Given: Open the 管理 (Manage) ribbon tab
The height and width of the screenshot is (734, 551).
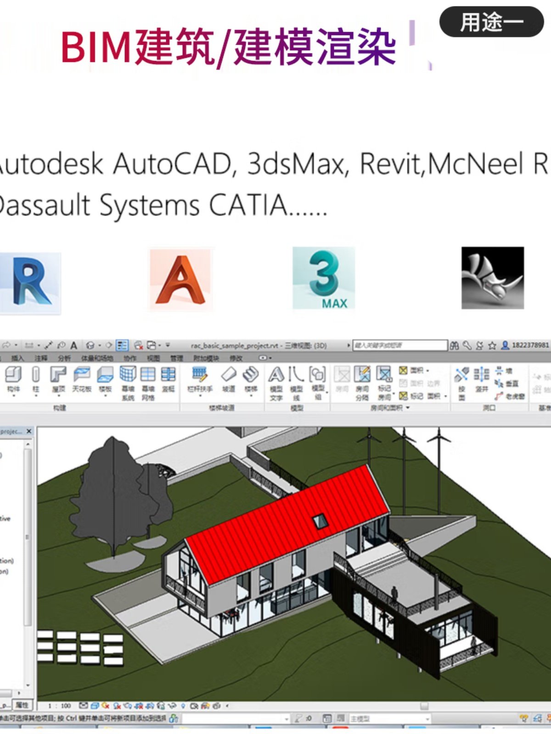Looking at the screenshot, I should coord(176,358).
